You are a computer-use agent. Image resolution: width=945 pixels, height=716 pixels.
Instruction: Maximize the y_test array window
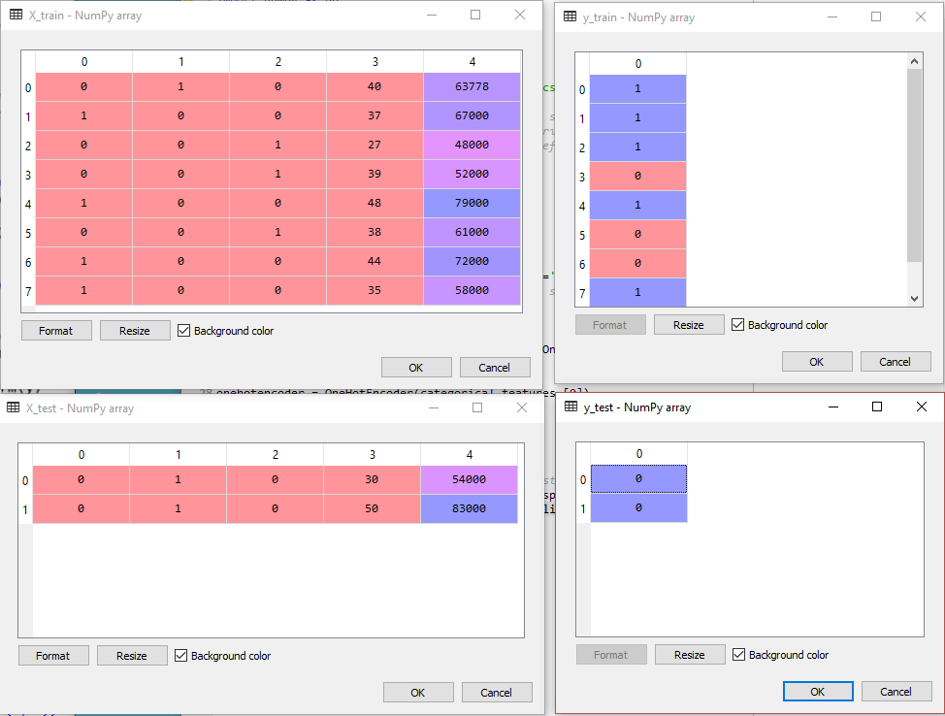tap(877, 407)
